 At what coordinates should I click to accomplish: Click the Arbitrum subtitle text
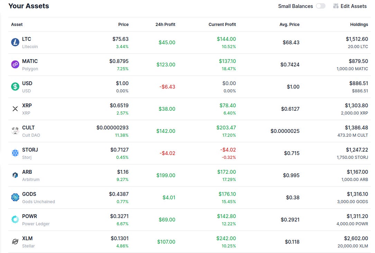point(31,179)
